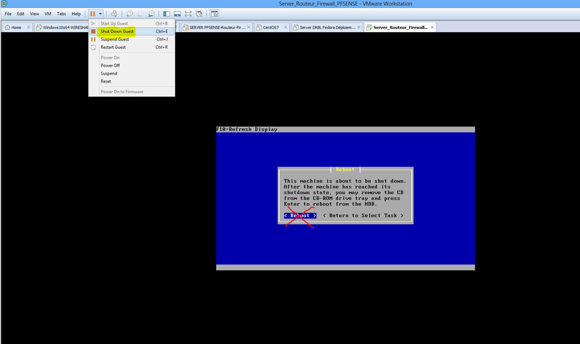The width and height of the screenshot is (580, 344).
Task: Take a snapshot of this virtual machine
Action: point(129,14)
